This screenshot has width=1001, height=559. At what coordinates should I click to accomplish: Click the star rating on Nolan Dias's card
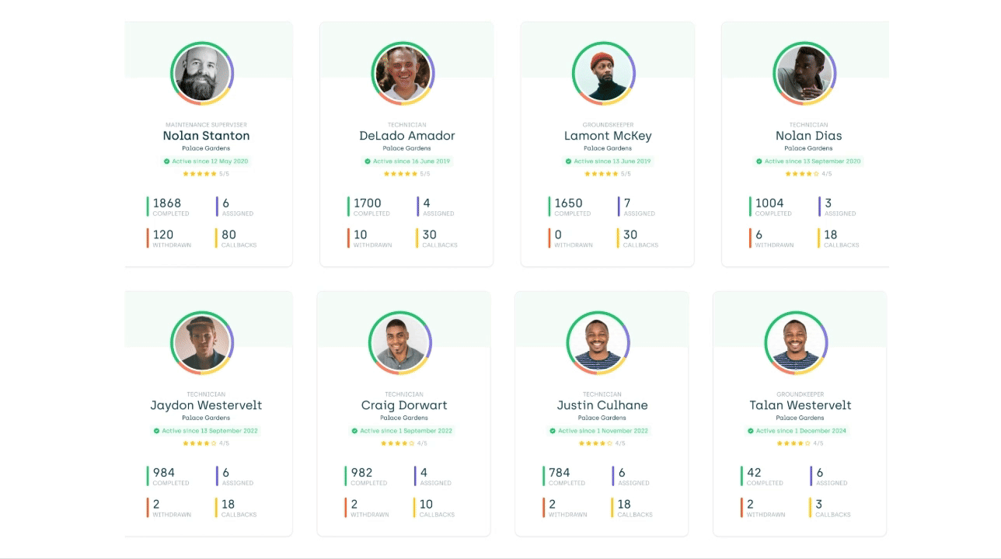point(801,174)
